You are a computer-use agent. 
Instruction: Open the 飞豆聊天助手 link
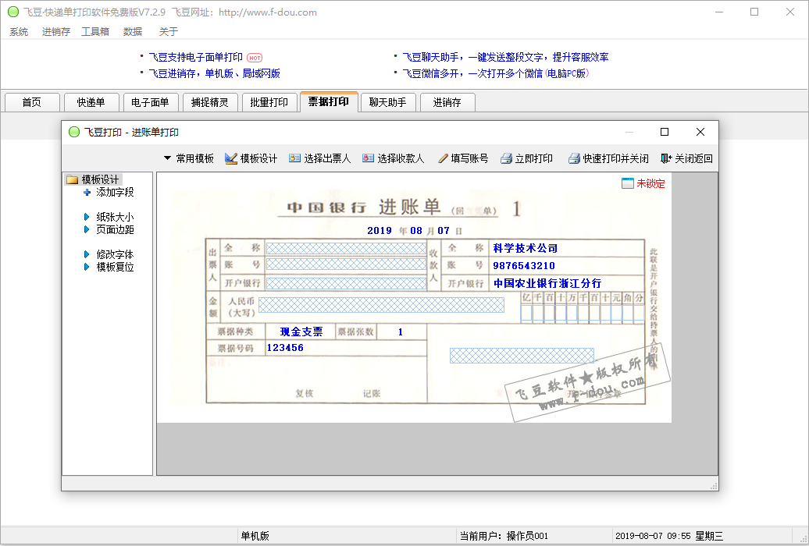[505, 57]
